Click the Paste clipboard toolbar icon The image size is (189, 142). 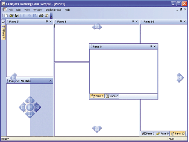(x=34, y=16)
